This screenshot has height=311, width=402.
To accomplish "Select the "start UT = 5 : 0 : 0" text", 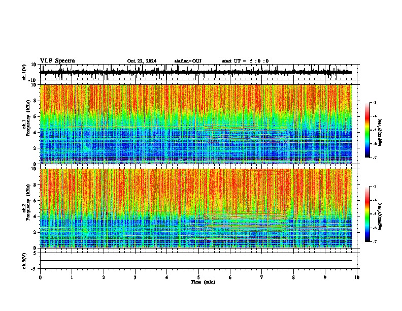I will point(245,61).
